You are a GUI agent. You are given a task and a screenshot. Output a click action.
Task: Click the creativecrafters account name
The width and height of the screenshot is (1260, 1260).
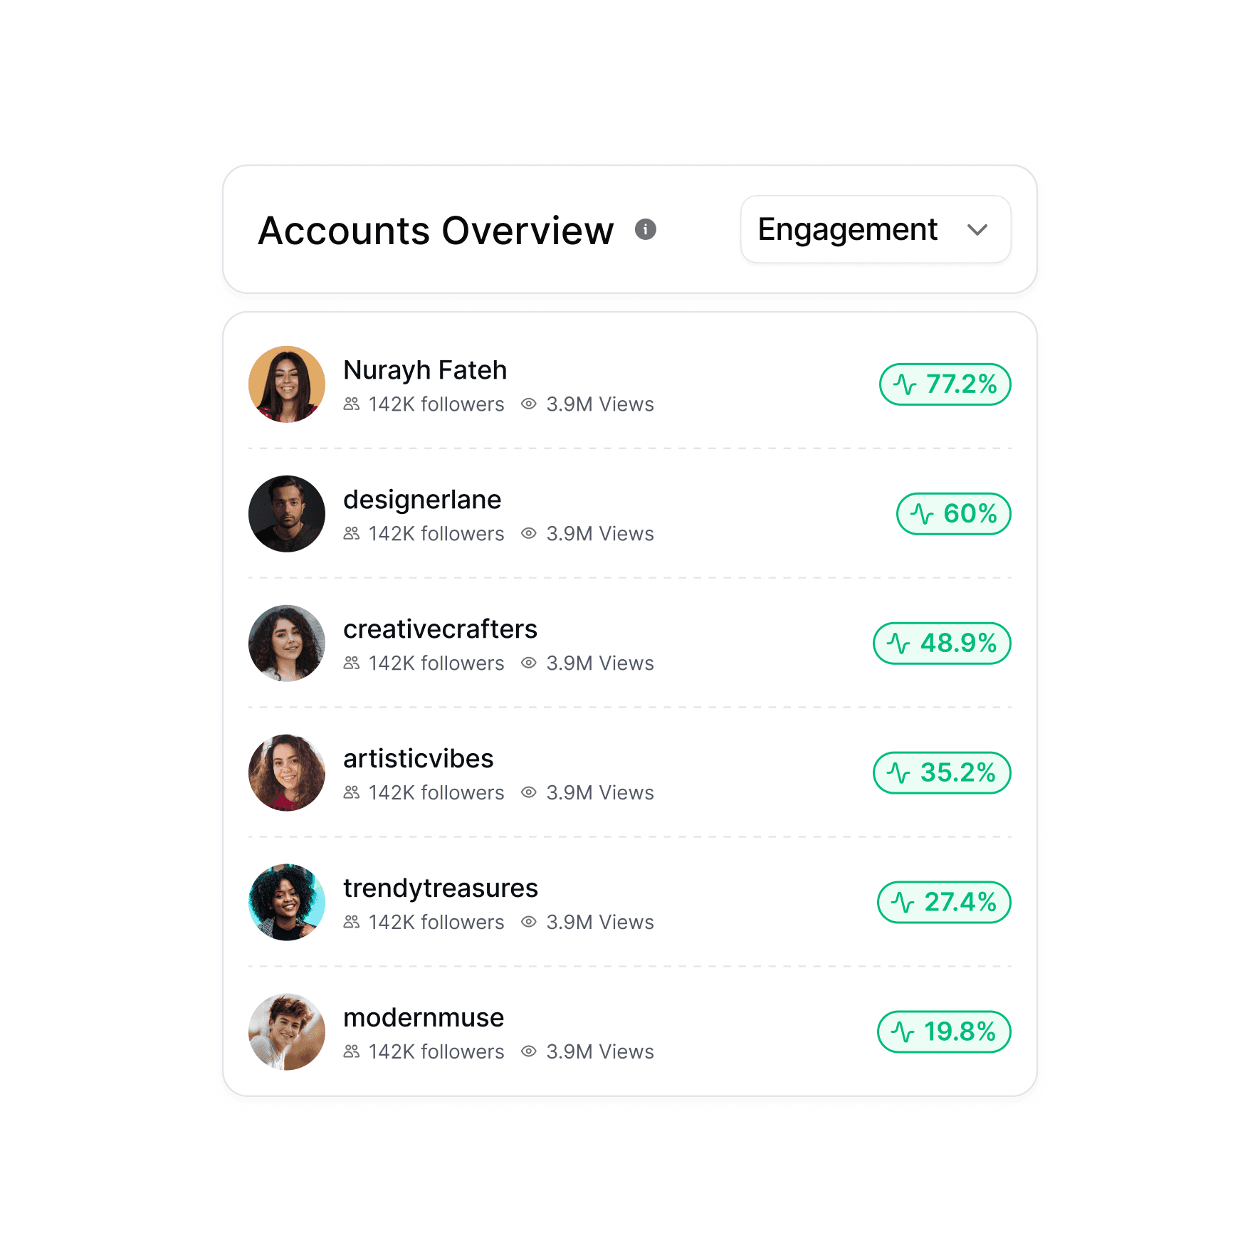click(x=440, y=629)
